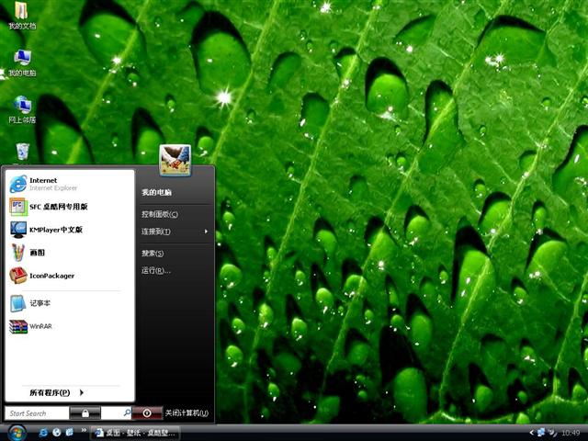Expand 所有程序(P) all programs list
The image size is (588, 441).
(56, 392)
